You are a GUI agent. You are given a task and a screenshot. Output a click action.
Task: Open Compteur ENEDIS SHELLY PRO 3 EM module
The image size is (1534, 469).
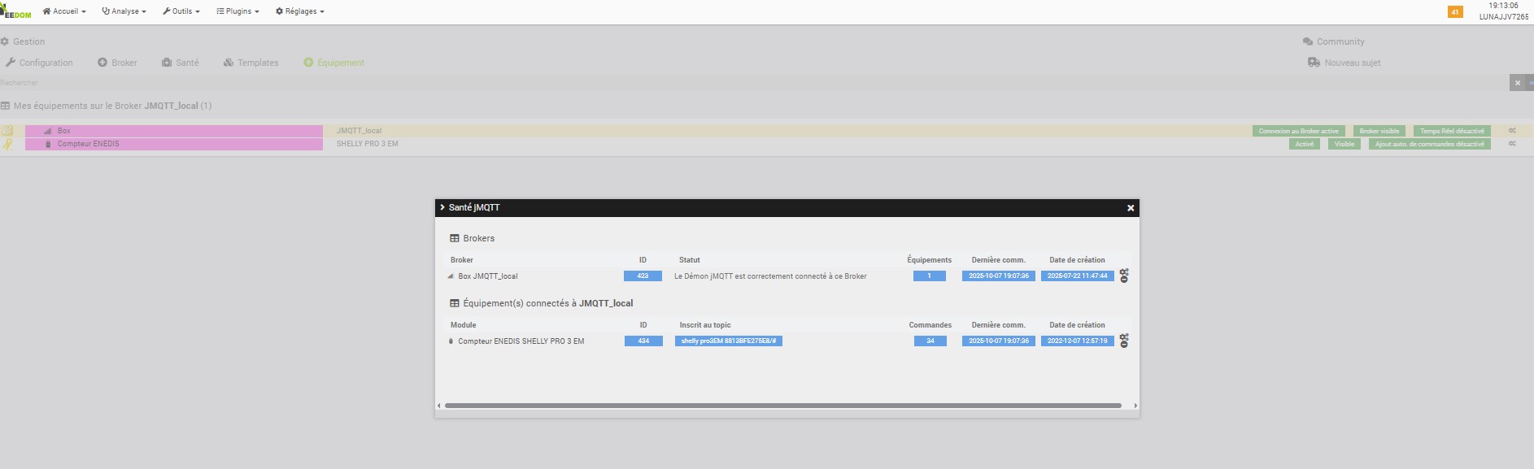[x=521, y=341]
